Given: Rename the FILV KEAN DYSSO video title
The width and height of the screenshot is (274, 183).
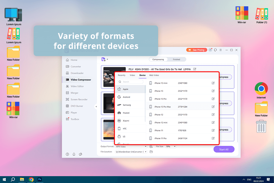Looking at the screenshot, I should [195, 69].
